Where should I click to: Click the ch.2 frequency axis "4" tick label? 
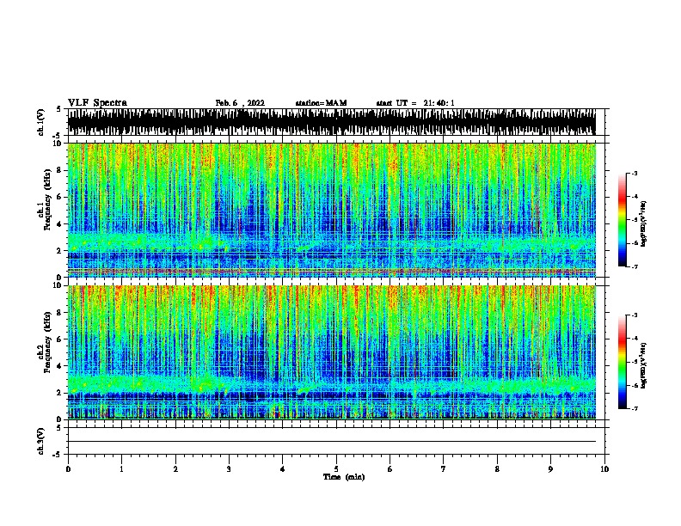pyautogui.click(x=60, y=366)
